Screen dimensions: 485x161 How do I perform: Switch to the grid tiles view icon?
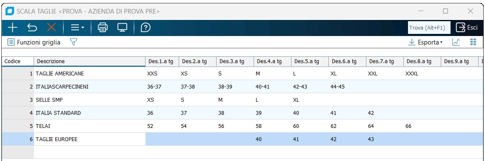click(x=473, y=42)
